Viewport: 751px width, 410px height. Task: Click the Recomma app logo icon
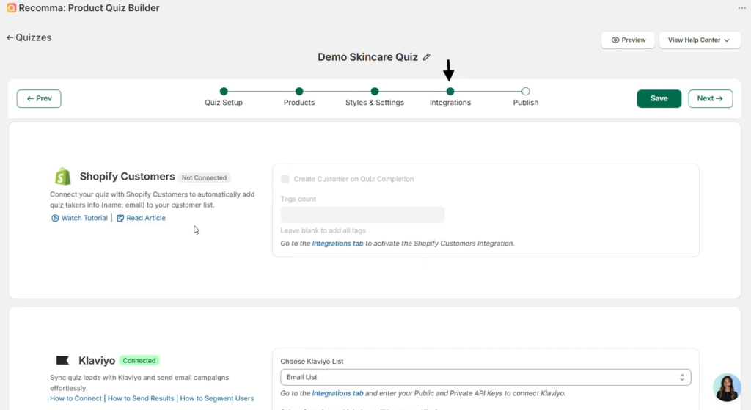click(10, 8)
